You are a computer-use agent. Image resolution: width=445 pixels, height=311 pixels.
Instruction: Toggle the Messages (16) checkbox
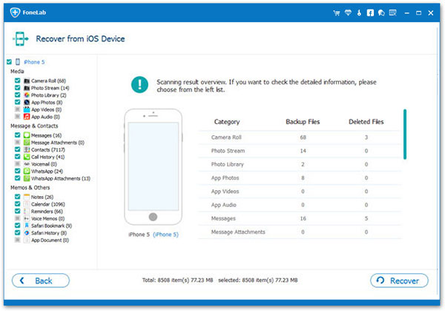[x=18, y=135]
